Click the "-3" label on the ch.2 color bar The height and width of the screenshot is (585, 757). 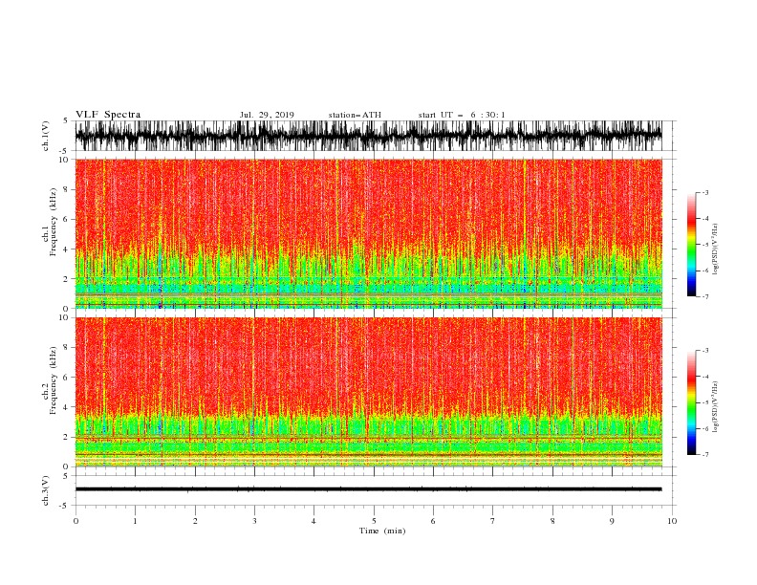coord(704,351)
